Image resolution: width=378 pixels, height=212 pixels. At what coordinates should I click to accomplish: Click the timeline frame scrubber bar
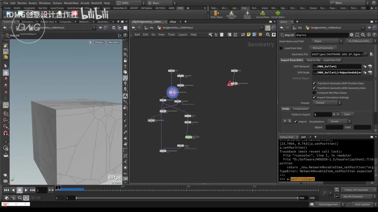click(189, 190)
